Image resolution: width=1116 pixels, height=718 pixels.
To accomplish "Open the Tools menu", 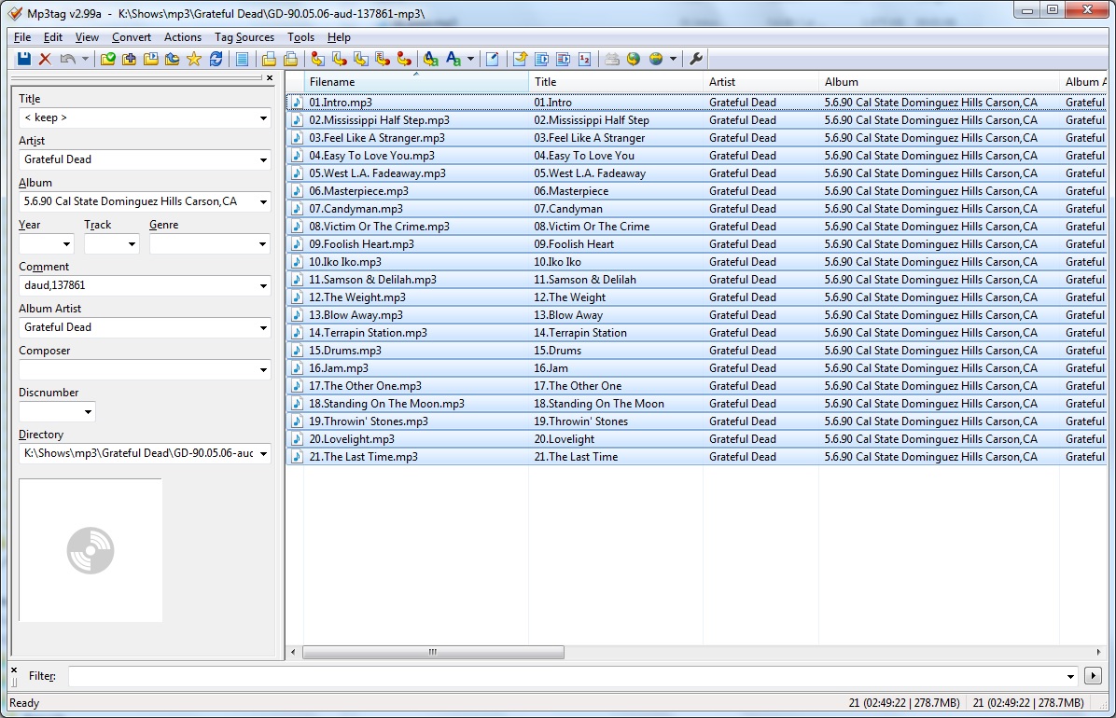I will pos(300,37).
